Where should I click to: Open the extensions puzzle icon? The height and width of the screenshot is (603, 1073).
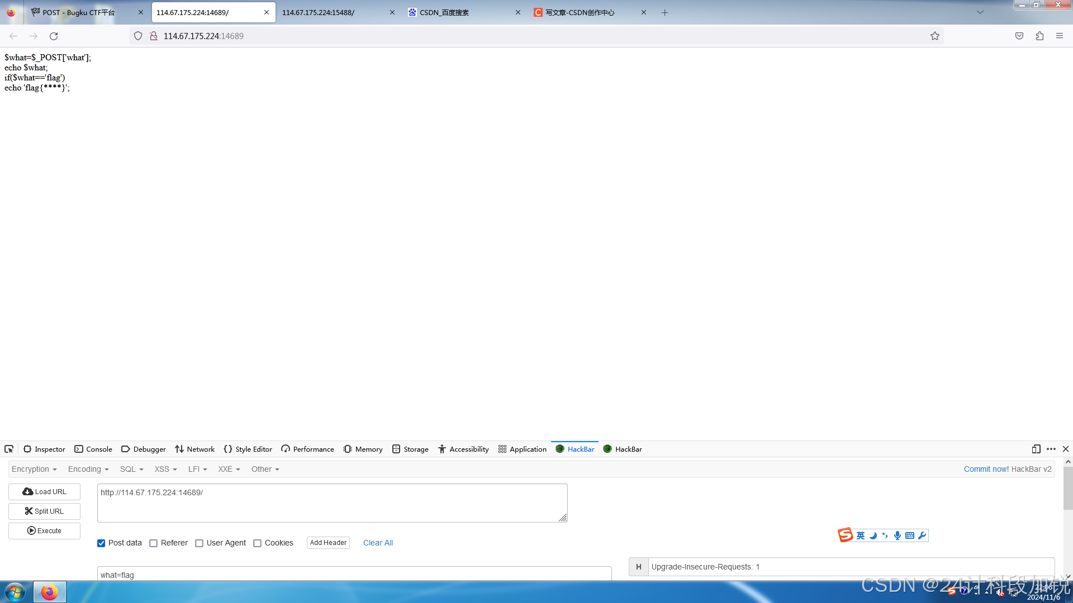1039,36
